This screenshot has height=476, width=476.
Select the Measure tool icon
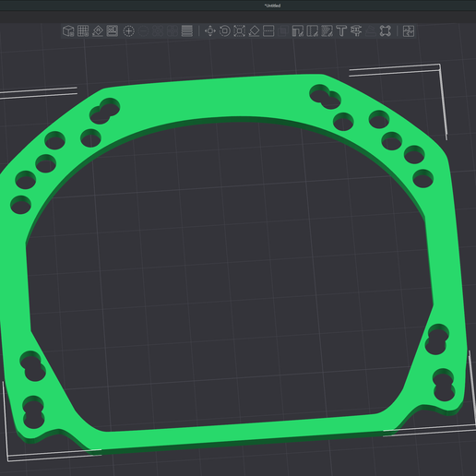(356, 31)
